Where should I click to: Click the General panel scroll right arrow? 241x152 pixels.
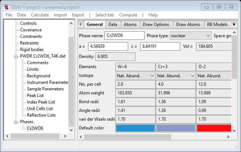228,137
